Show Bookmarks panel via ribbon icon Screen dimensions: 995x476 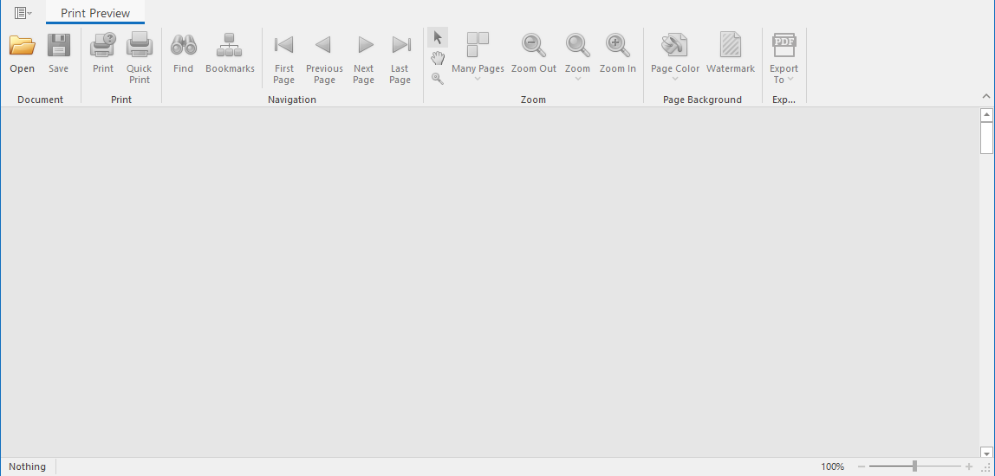pyautogui.click(x=230, y=45)
